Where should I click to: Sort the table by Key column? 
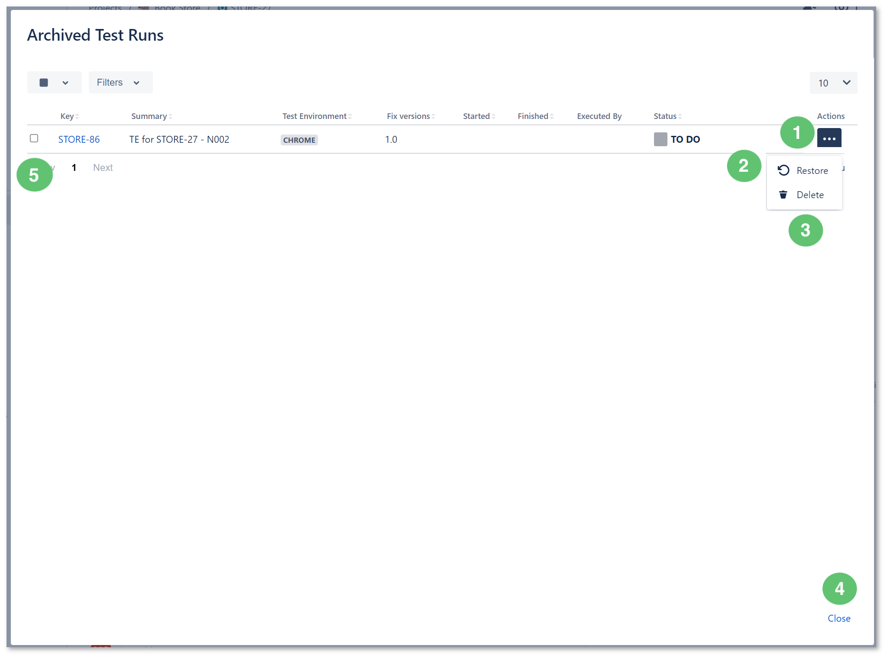[69, 116]
